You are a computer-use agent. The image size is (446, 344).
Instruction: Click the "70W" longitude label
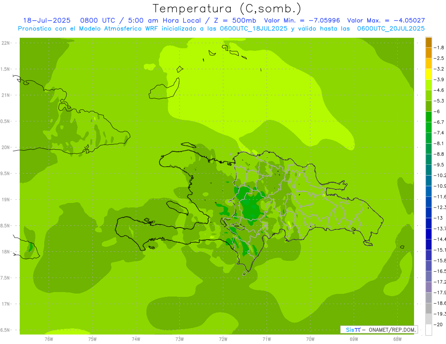(x=310, y=339)
